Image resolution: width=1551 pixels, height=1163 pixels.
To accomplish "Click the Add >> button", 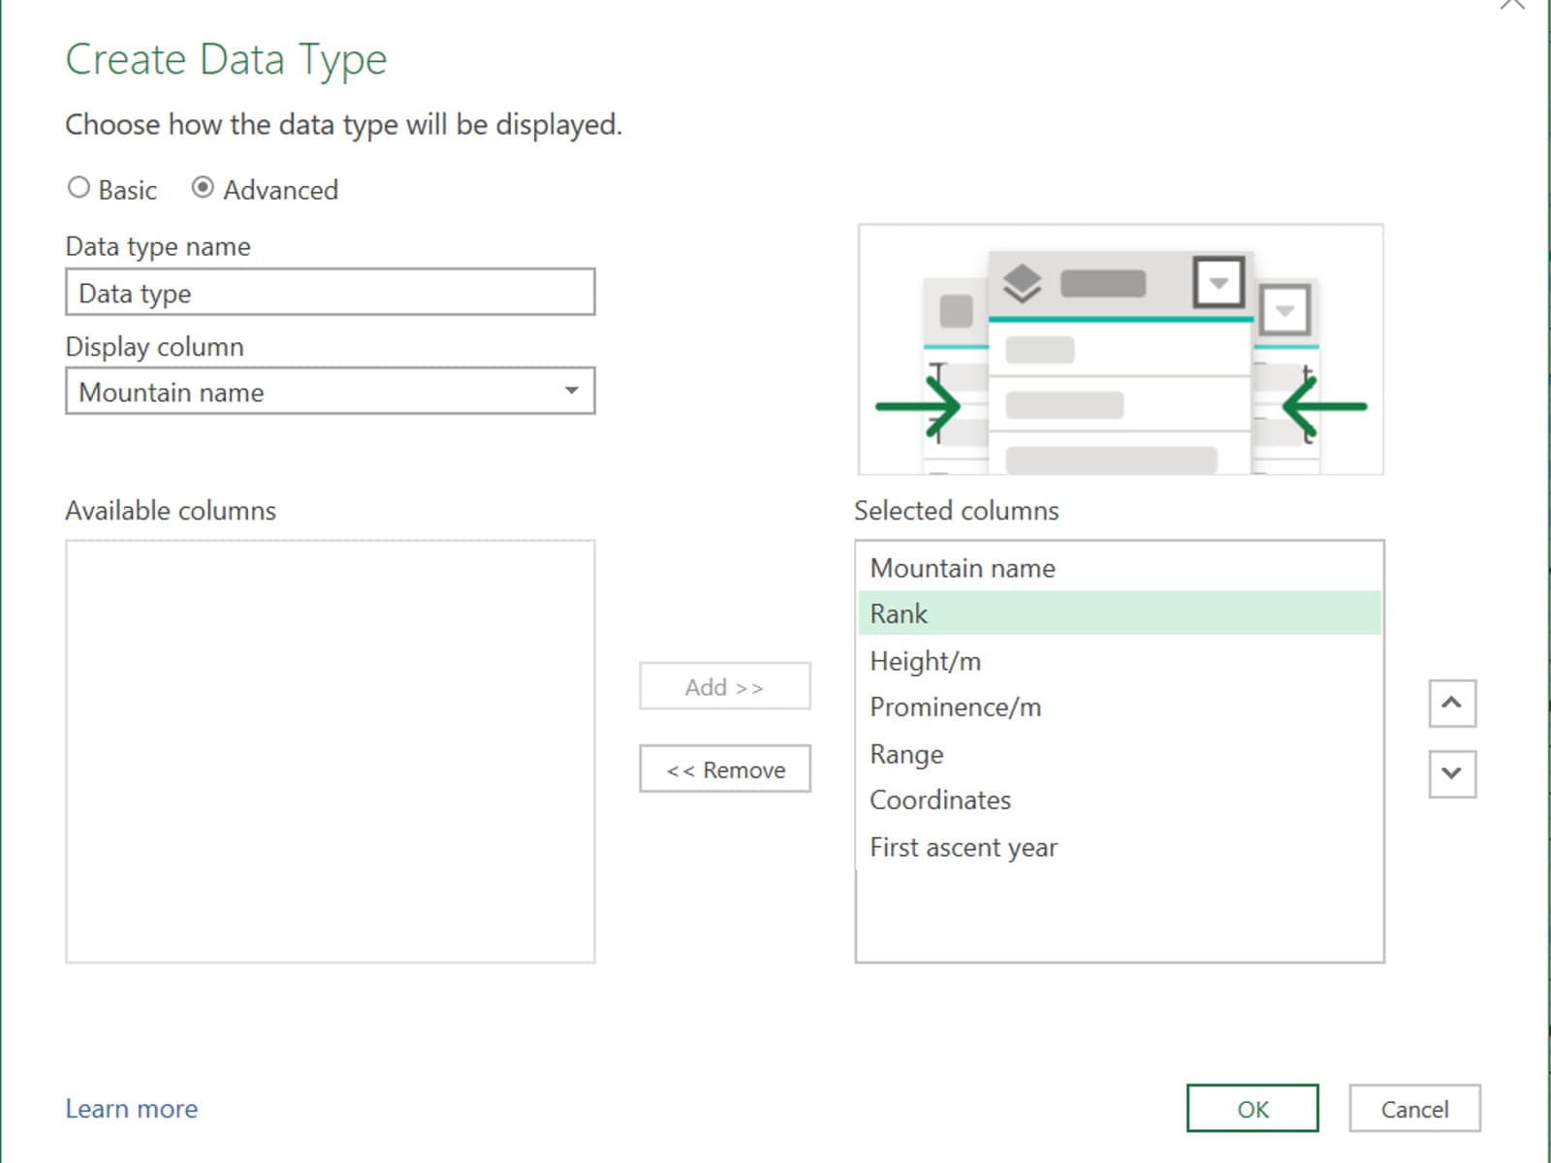I will tap(724, 687).
